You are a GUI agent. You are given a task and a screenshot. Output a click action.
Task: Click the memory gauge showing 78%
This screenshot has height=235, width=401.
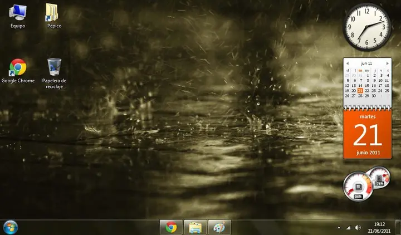coord(380,177)
